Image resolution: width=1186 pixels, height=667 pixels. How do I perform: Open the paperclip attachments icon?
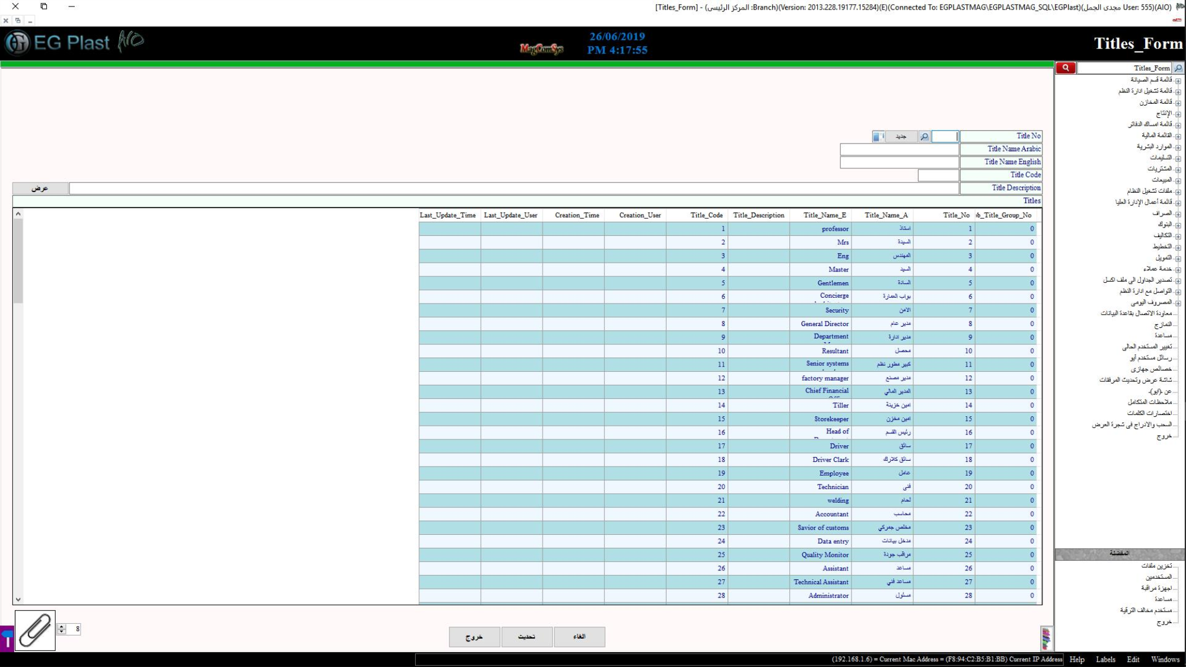[35, 630]
